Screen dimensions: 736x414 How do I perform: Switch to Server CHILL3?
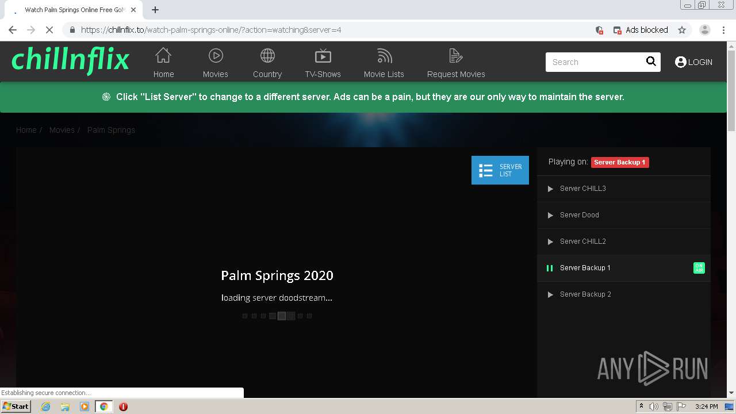click(624, 189)
